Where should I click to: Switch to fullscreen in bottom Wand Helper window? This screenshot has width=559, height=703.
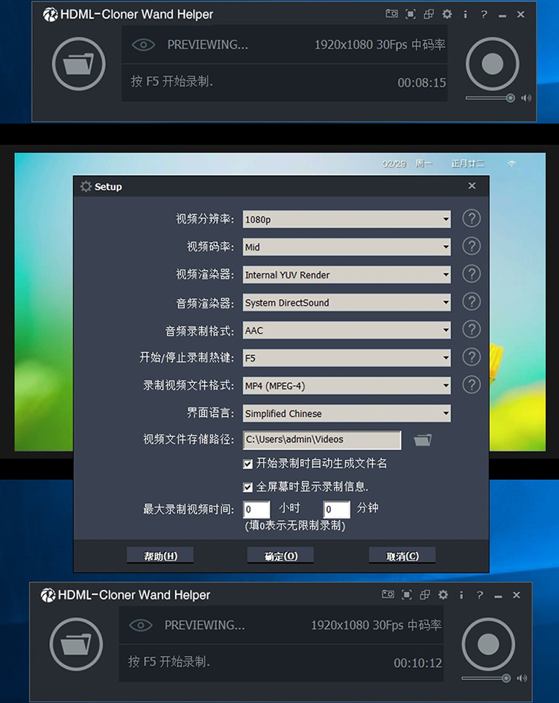tap(406, 594)
